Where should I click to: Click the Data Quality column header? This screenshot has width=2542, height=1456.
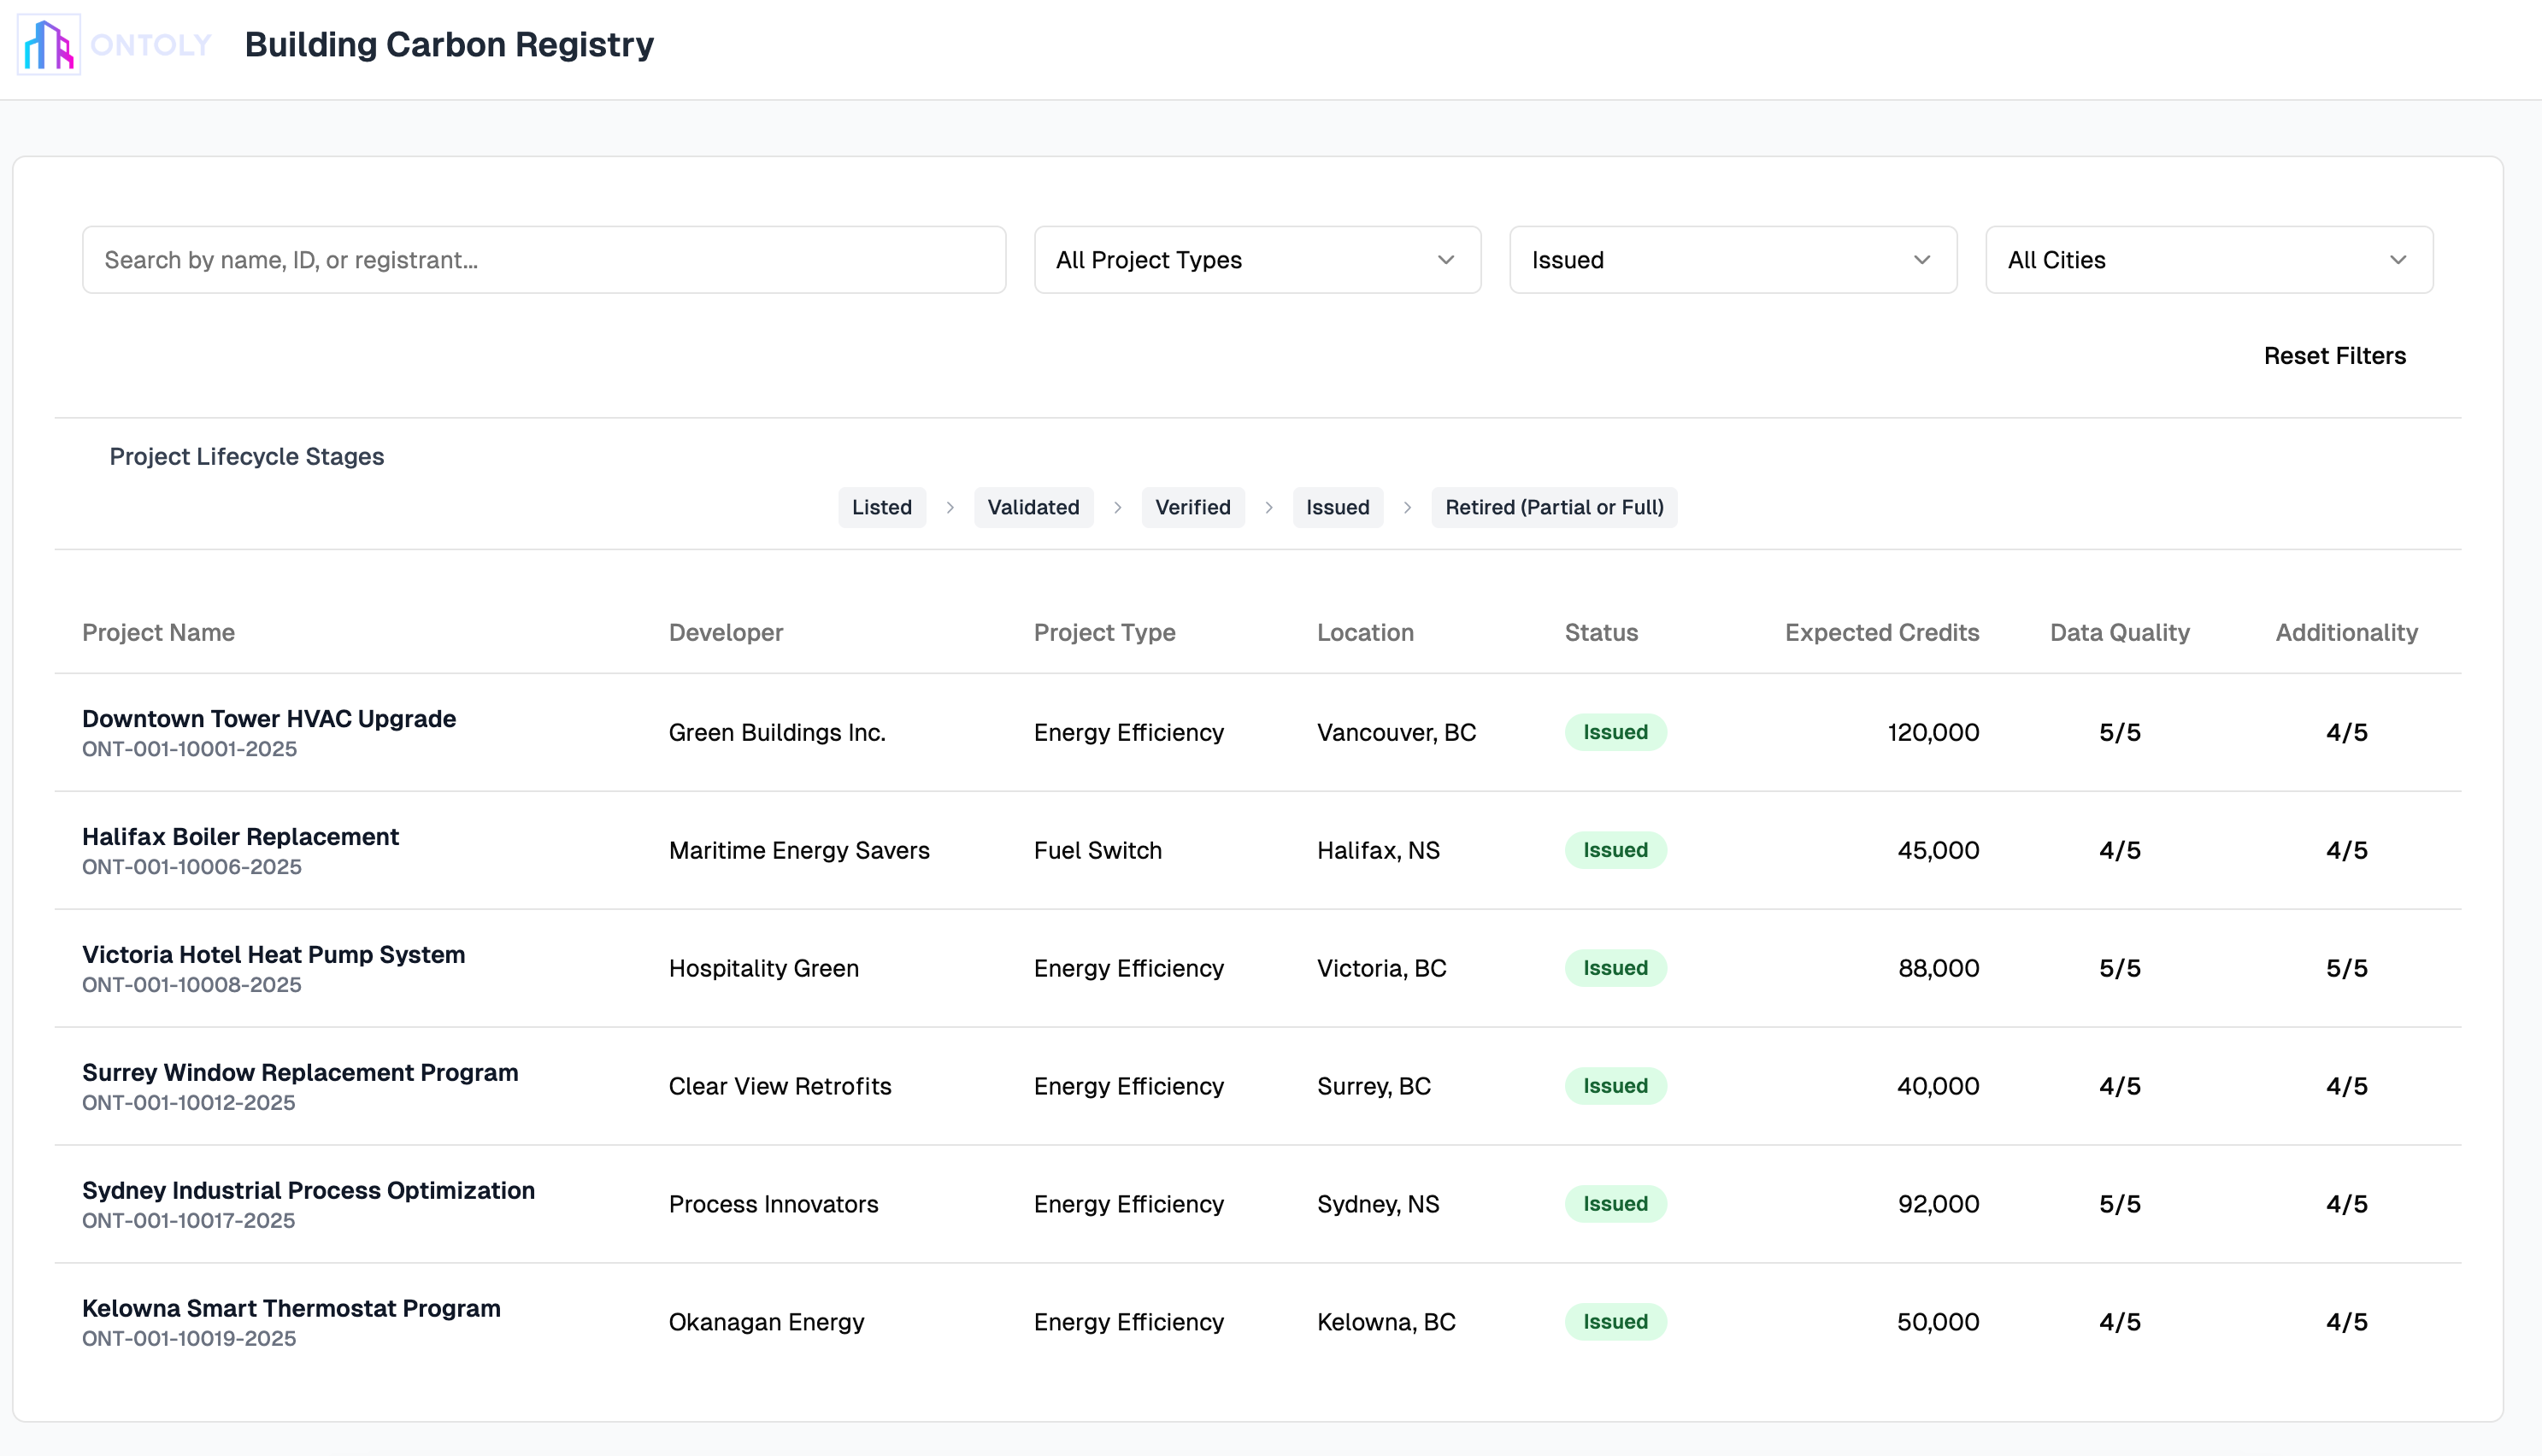[x=2119, y=633]
